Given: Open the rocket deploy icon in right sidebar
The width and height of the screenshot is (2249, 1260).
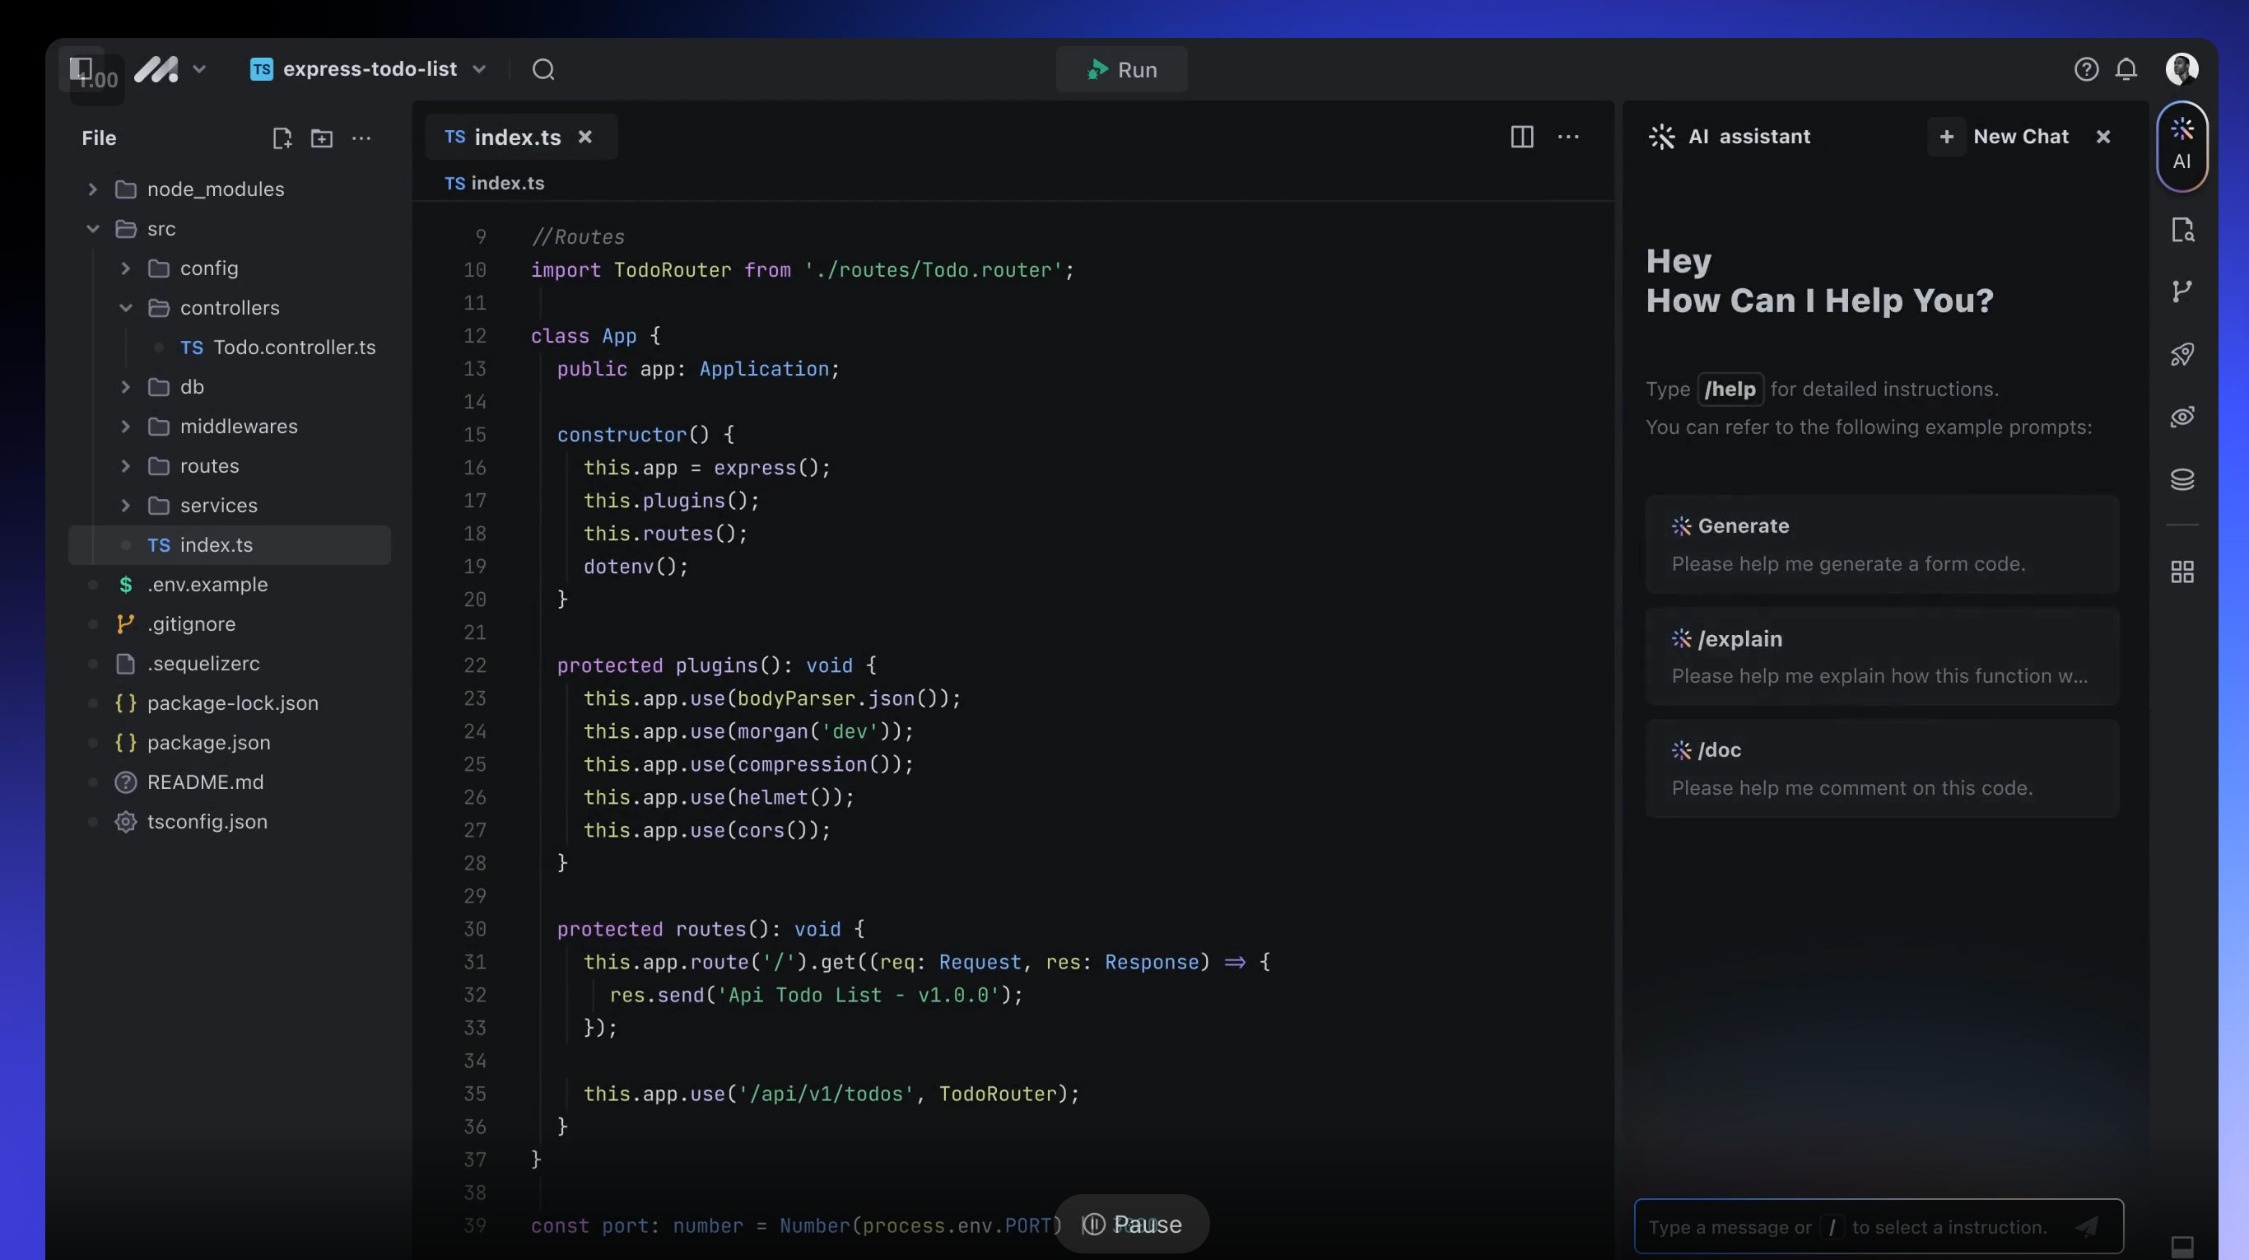Looking at the screenshot, I should pyautogui.click(x=2181, y=354).
